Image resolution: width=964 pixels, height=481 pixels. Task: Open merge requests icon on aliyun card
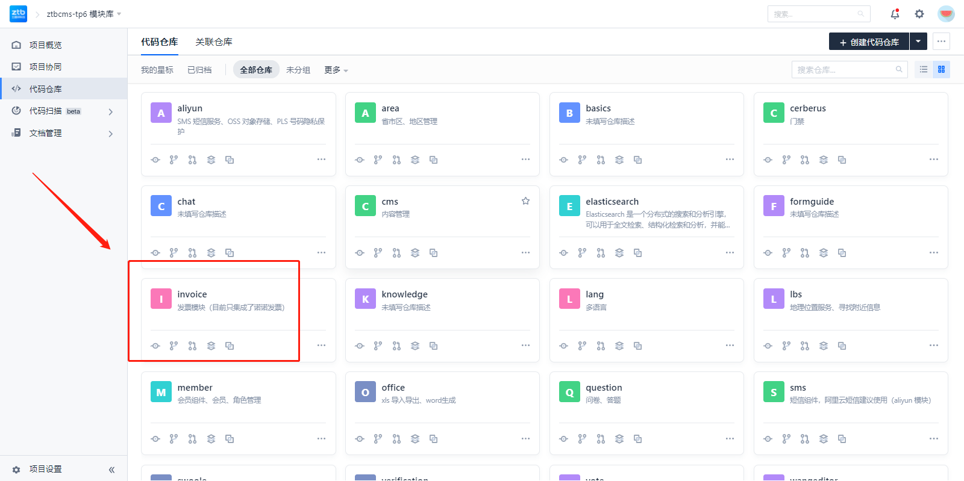(x=192, y=160)
